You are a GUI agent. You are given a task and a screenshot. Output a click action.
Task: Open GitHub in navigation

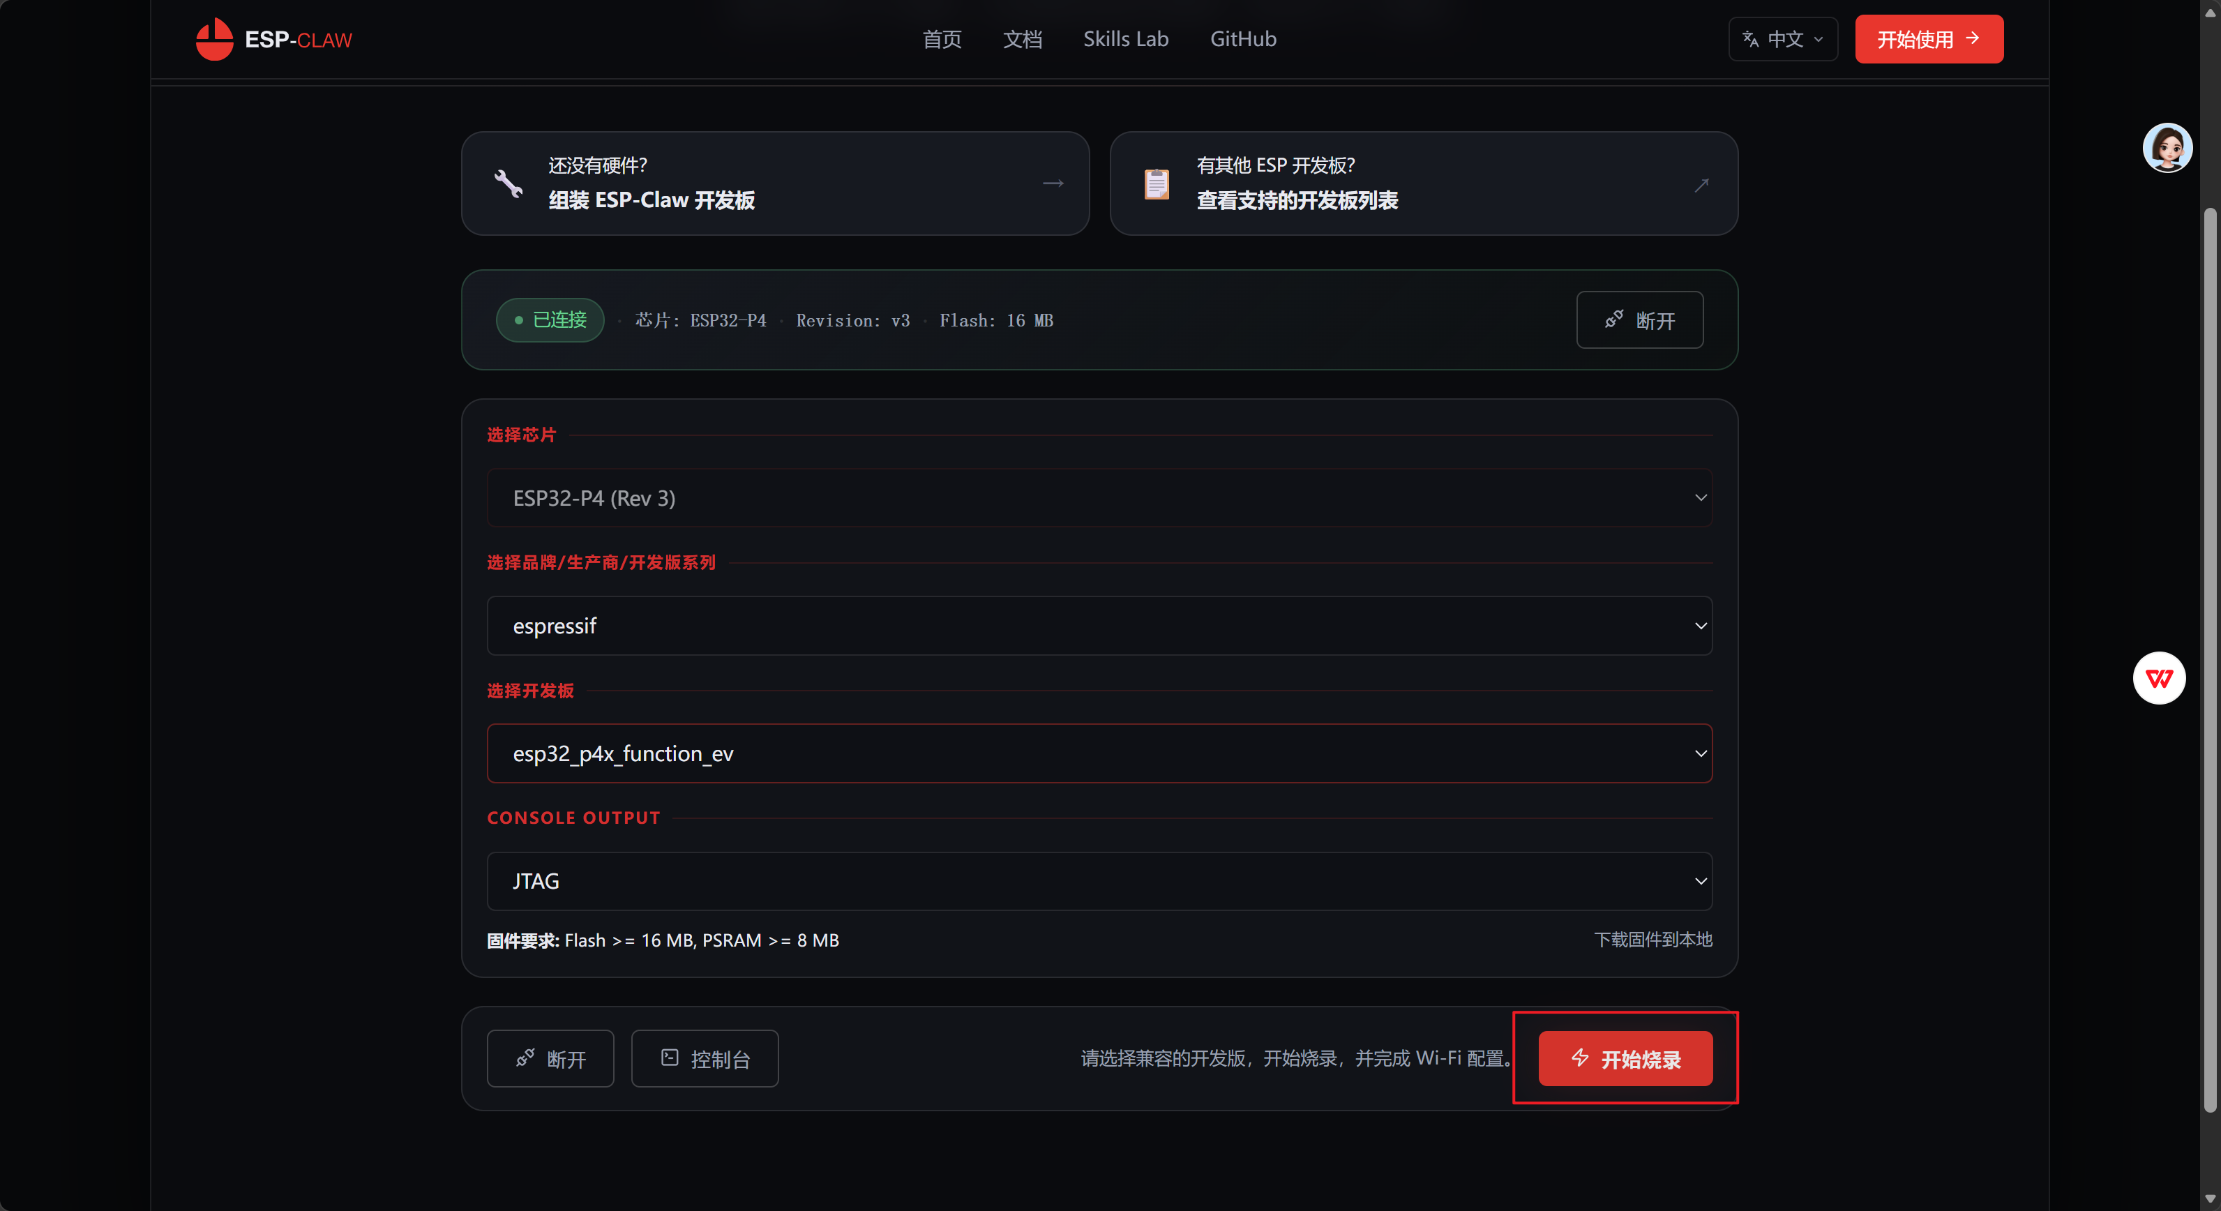click(1242, 40)
